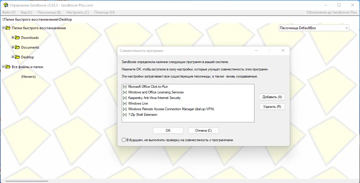Select the Windows Live list entry
Image resolution: width=360 pixels, height=183 pixels.
pos(188,103)
